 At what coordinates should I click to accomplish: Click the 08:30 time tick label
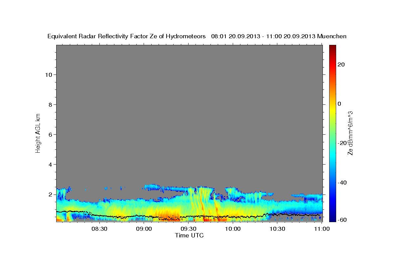point(99,229)
